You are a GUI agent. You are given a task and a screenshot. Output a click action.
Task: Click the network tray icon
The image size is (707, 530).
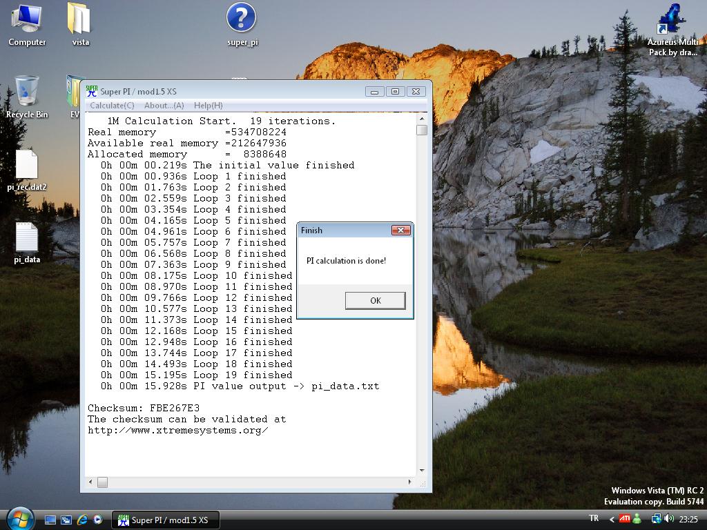[x=656, y=519]
